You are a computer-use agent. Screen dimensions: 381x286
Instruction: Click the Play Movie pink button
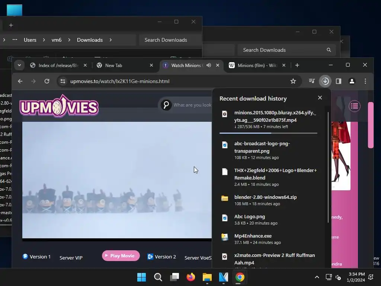pos(121,255)
